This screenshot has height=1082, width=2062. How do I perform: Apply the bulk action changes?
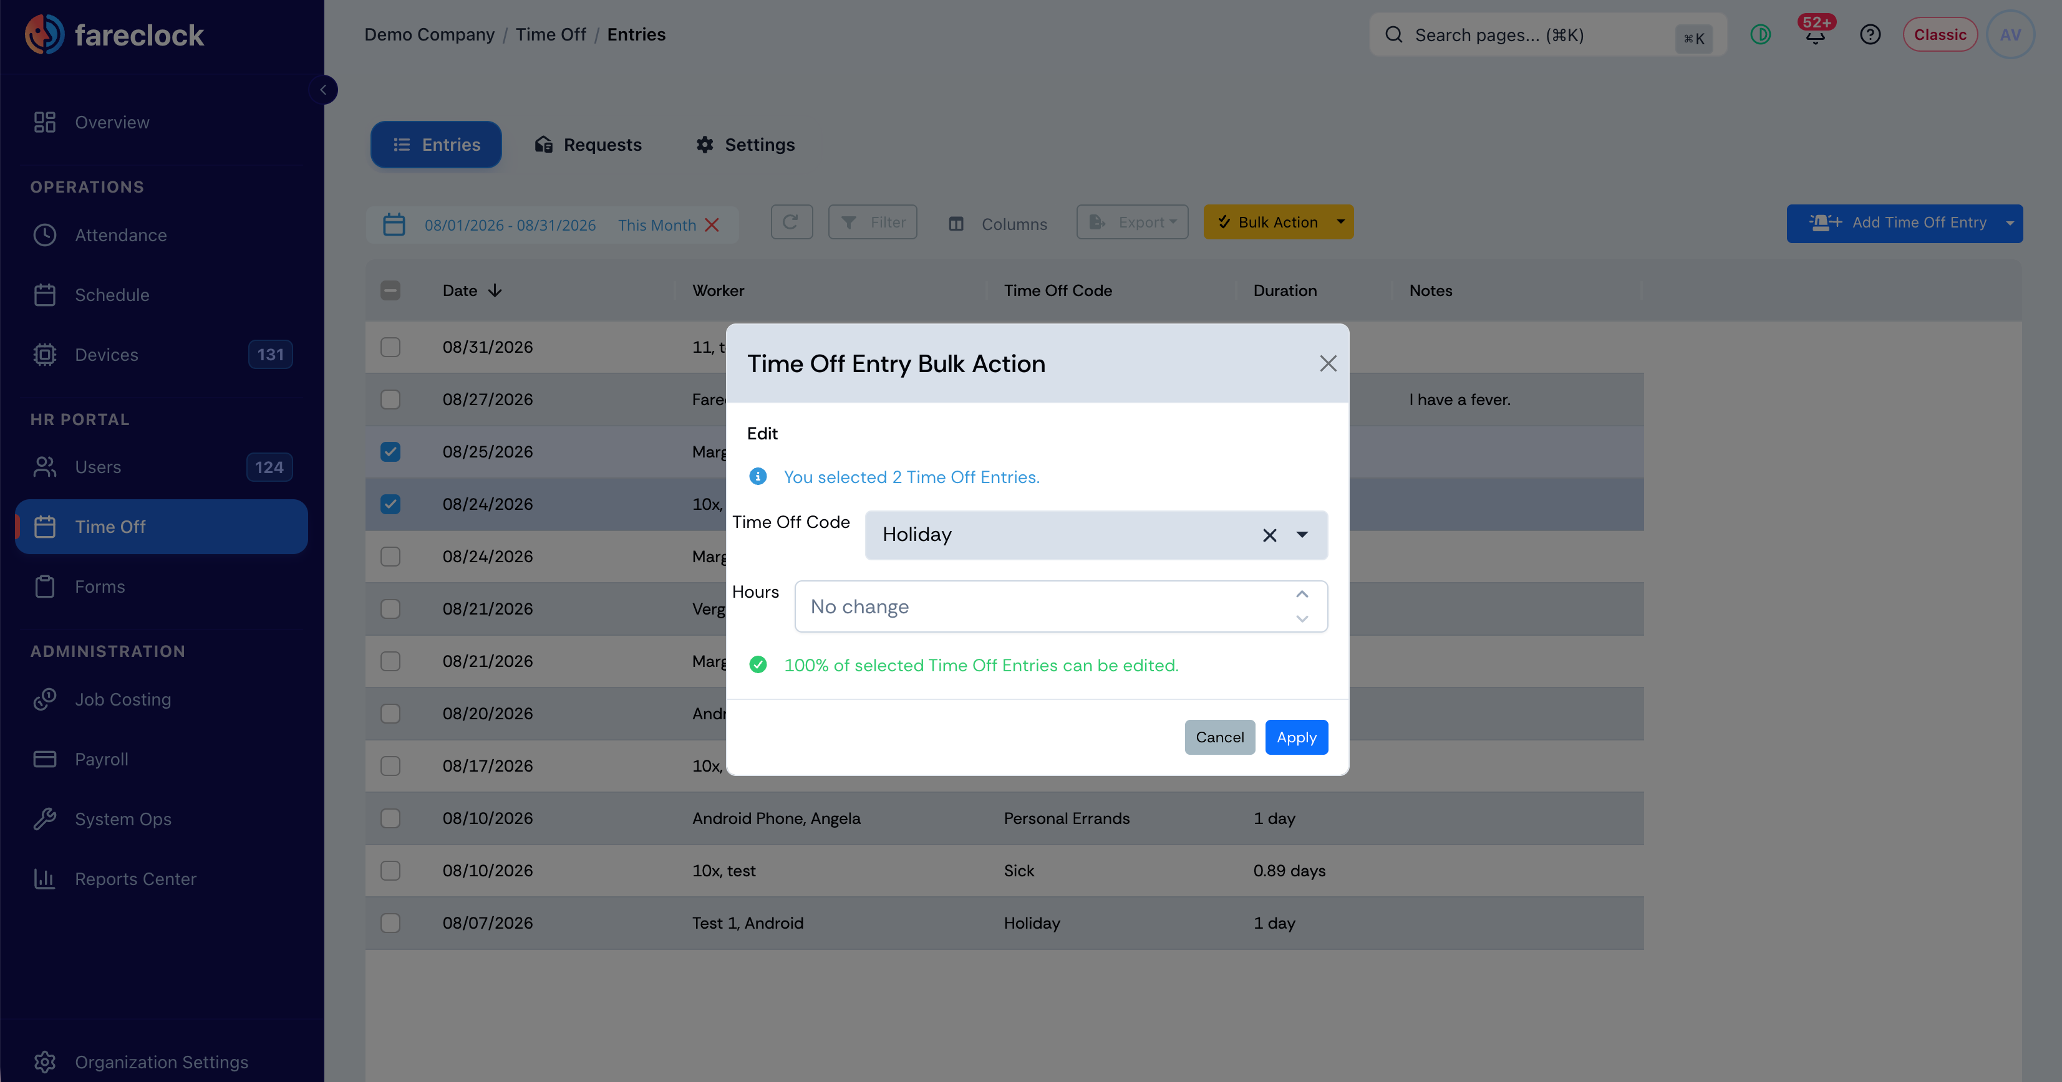click(1296, 737)
